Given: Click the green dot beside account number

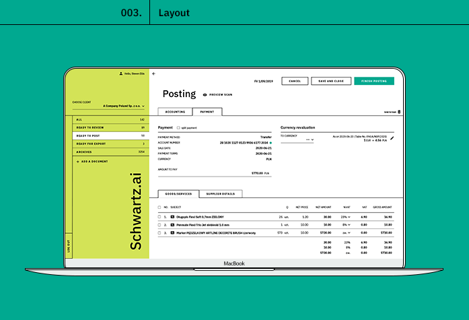Looking at the screenshot, I should click(x=270, y=143).
